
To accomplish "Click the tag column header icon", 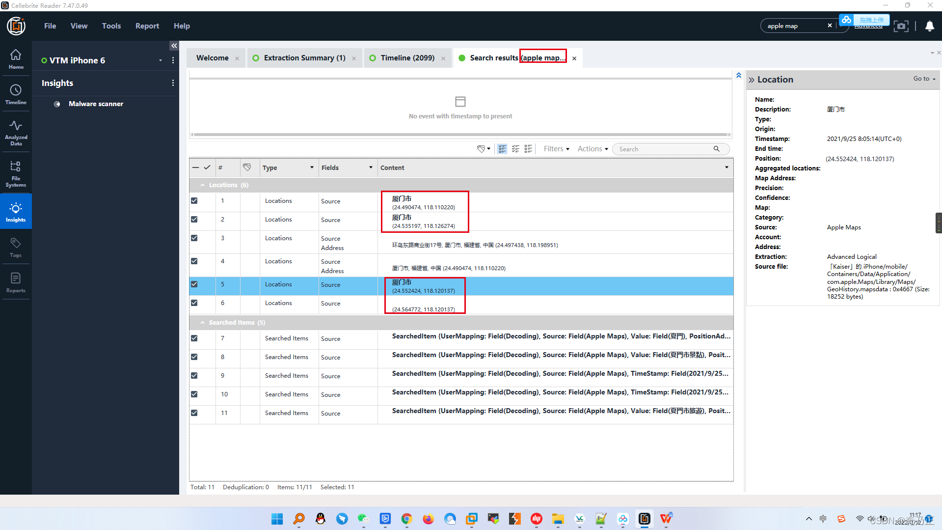I will coord(247,167).
